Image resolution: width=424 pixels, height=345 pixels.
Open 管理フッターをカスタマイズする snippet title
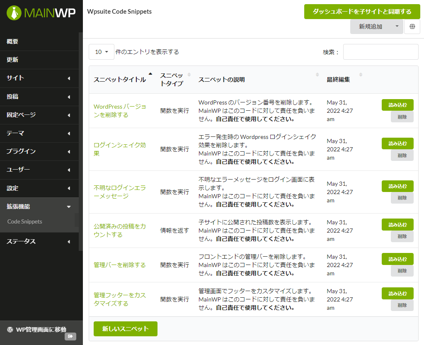point(120,299)
